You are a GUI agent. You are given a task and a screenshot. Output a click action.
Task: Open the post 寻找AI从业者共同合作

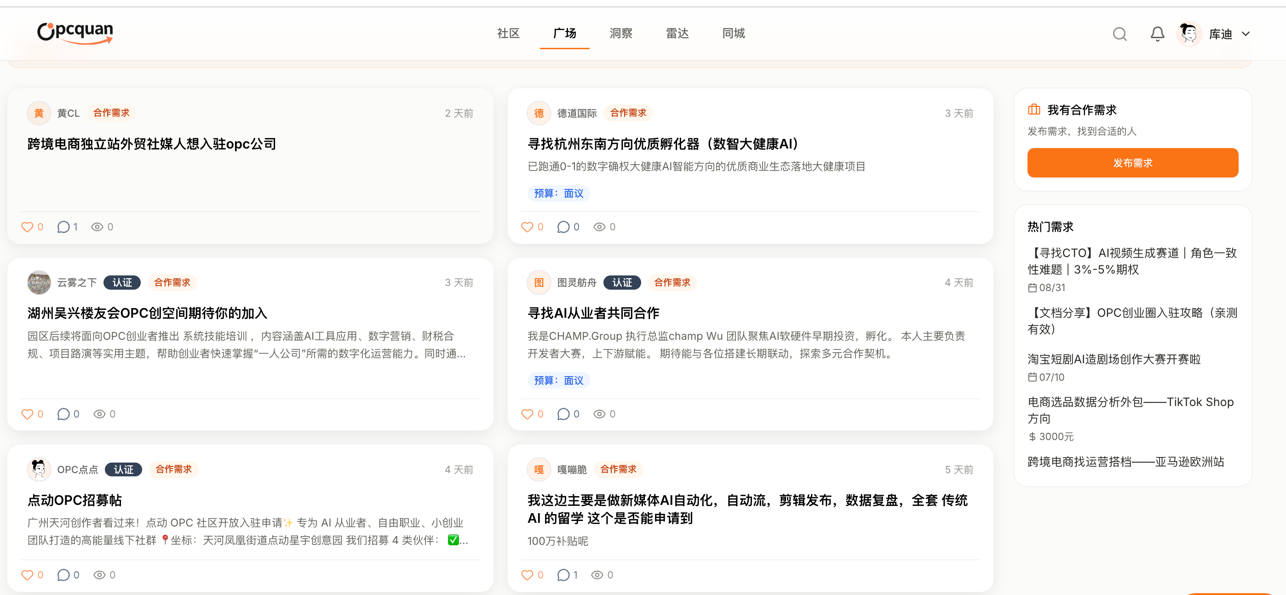pyautogui.click(x=594, y=313)
